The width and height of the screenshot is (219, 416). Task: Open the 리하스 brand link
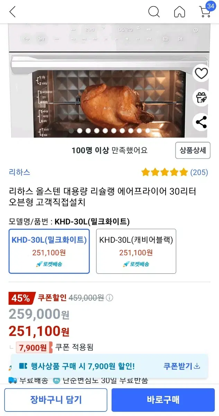[x=19, y=172]
